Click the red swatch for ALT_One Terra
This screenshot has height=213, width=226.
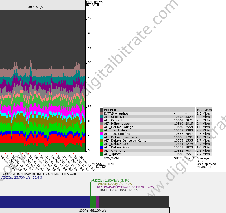[101, 151]
